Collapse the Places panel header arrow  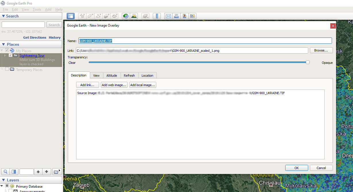pos(3,44)
